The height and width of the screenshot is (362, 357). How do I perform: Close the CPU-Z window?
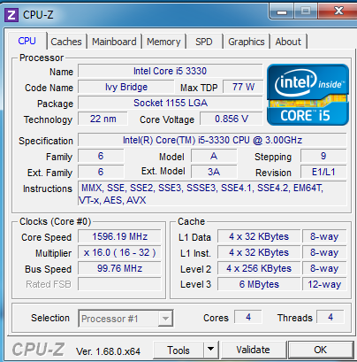[x=338, y=12]
